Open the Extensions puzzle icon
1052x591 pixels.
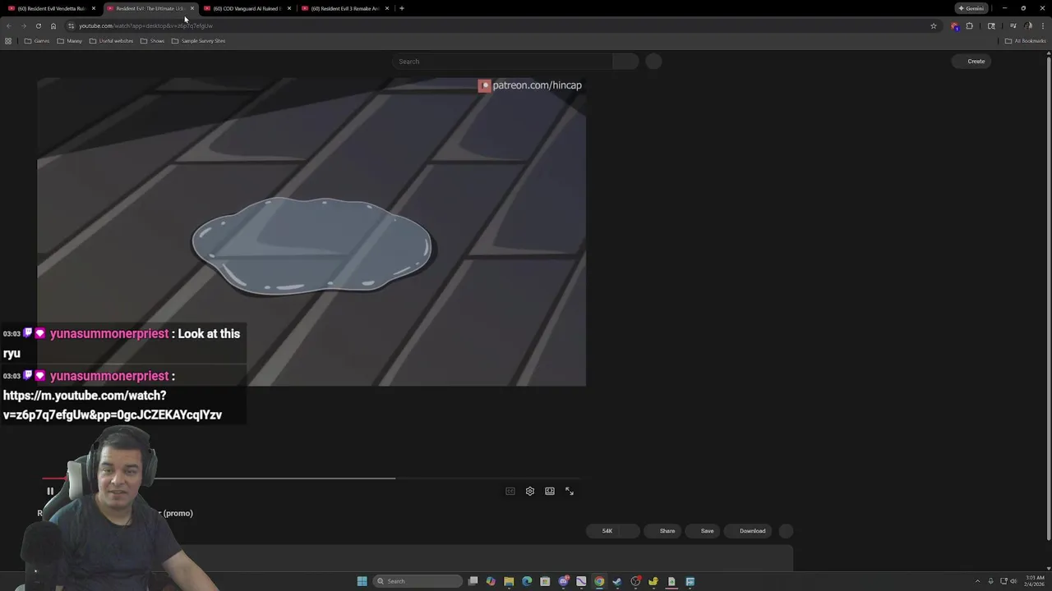[x=970, y=25]
